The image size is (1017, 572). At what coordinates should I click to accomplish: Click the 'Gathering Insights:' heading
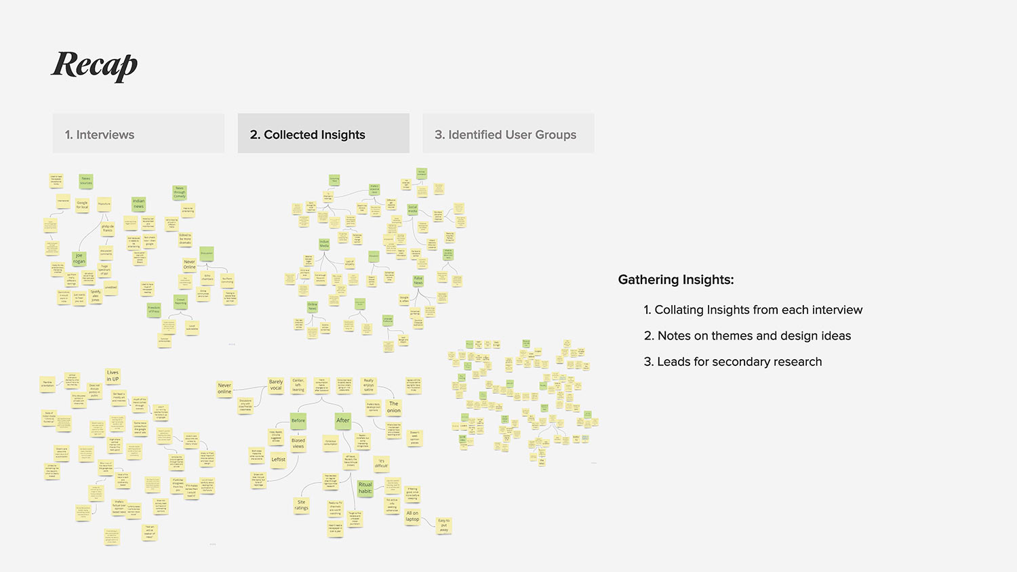click(676, 279)
